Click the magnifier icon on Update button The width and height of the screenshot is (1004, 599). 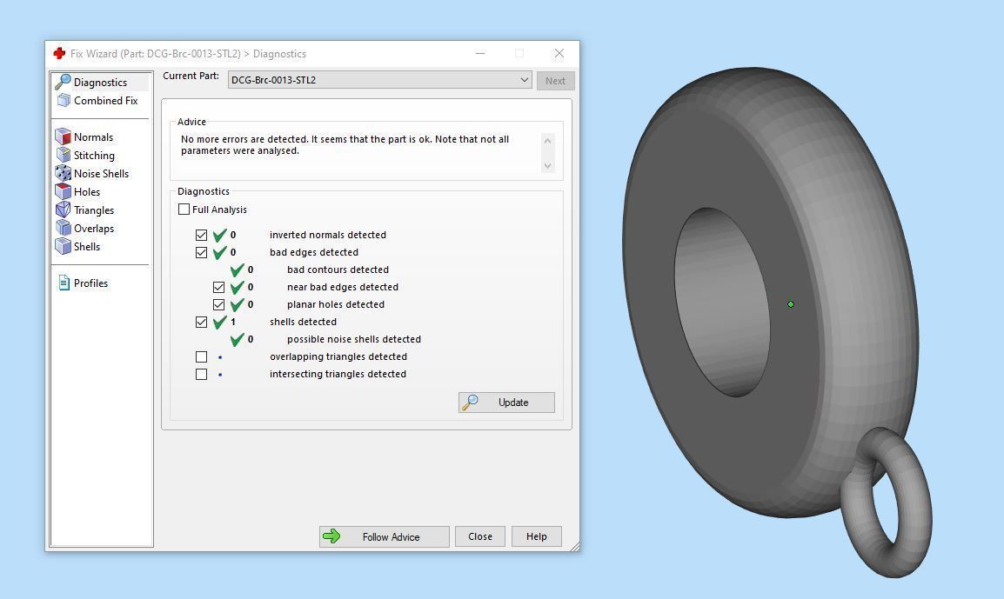tap(470, 402)
